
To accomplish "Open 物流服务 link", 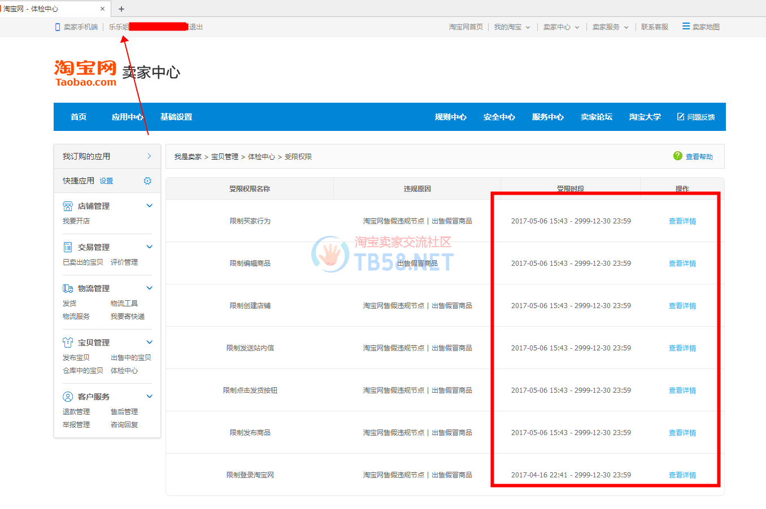I will point(76,317).
